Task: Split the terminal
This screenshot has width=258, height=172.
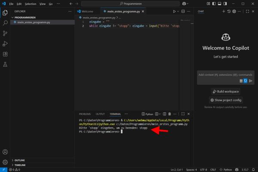Action: [164, 114]
